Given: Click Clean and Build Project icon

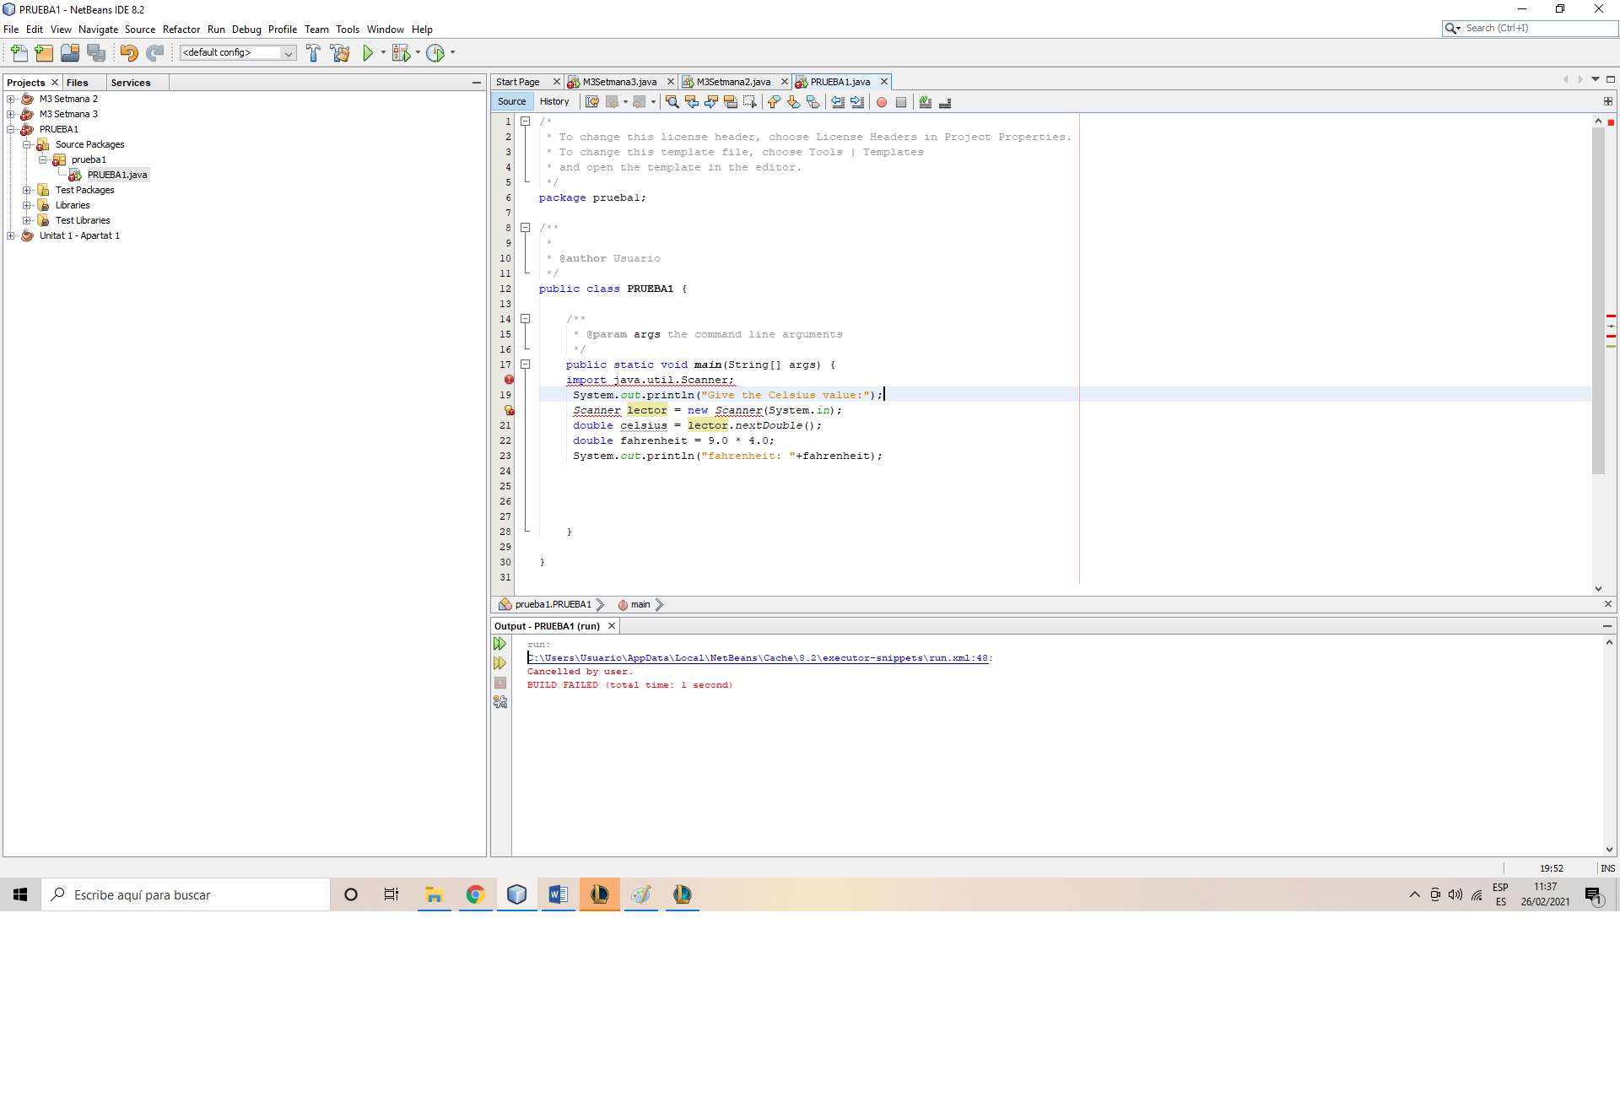Looking at the screenshot, I should point(340,53).
